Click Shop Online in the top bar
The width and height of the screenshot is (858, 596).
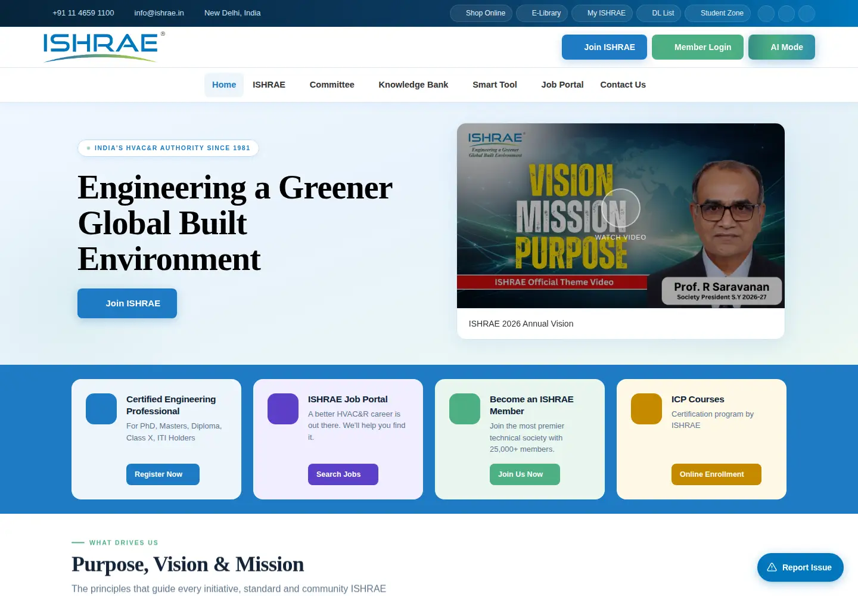[481, 13]
